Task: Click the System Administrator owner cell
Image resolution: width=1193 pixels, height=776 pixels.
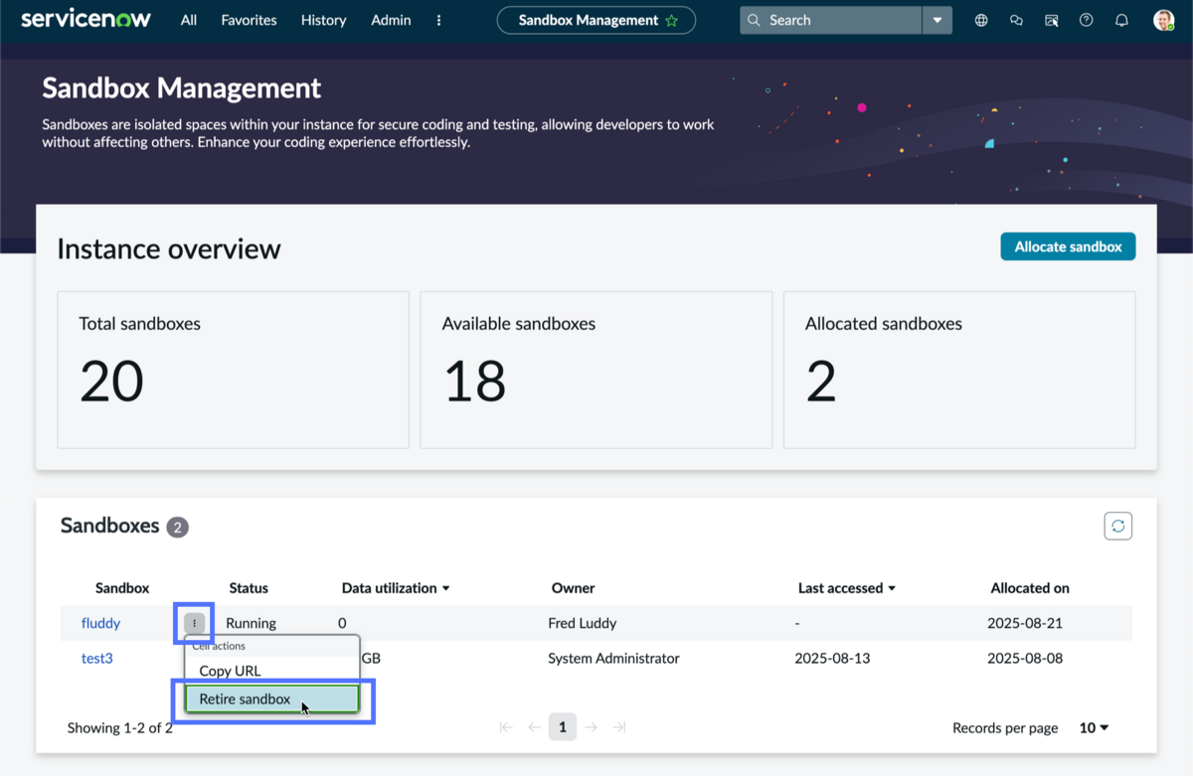Action: [x=614, y=658]
